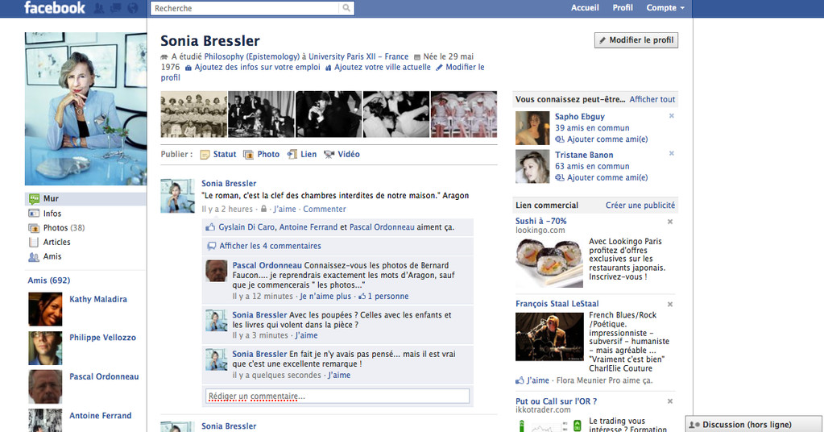Screen dimensions: 824x432
Task: Open friend requests icon in top bar
Action: click(98, 8)
